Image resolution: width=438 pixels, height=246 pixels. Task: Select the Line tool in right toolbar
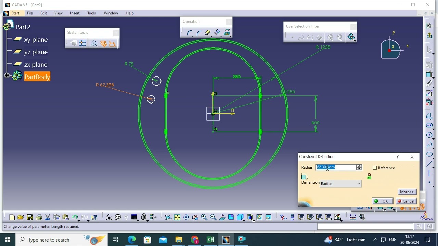coord(429,164)
